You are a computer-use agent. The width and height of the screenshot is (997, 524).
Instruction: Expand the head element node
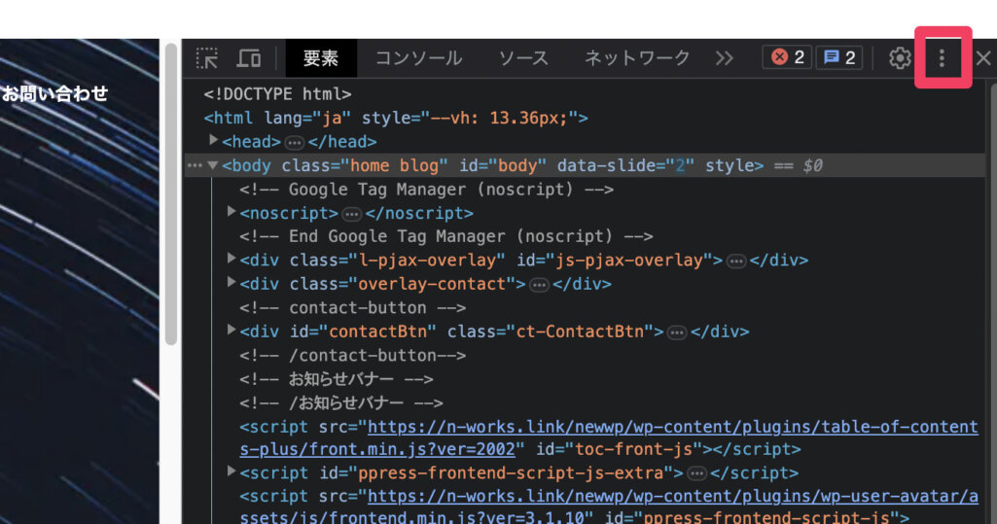tap(214, 141)
